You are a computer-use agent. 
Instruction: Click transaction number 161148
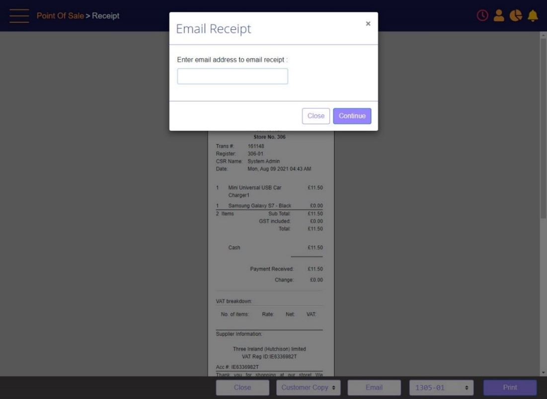(256, 146)
